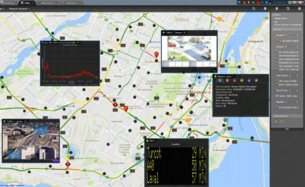Screen dimensions: 305x187
Task: Click the location pin toolbar icon
Action: click(277, 8)
